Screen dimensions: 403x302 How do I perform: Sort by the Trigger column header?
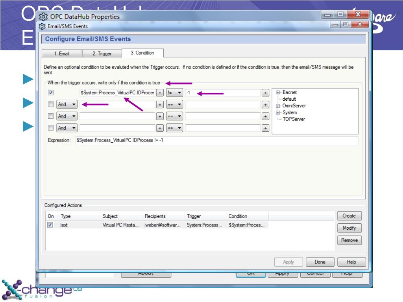click(x=205, y=216)
